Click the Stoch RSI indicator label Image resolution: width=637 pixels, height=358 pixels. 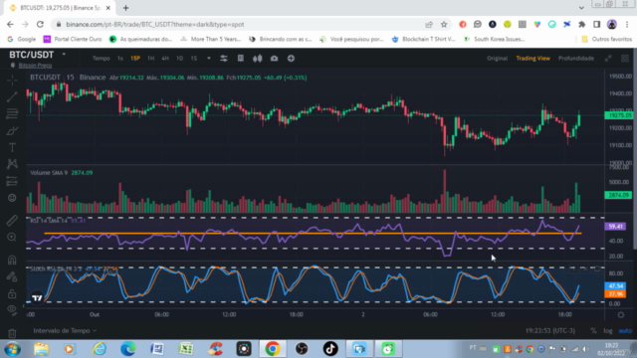coord(56,269)
